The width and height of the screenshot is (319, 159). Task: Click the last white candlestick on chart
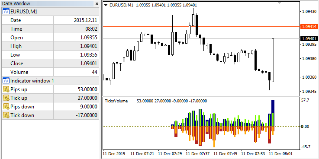click(x=273, y=60)
